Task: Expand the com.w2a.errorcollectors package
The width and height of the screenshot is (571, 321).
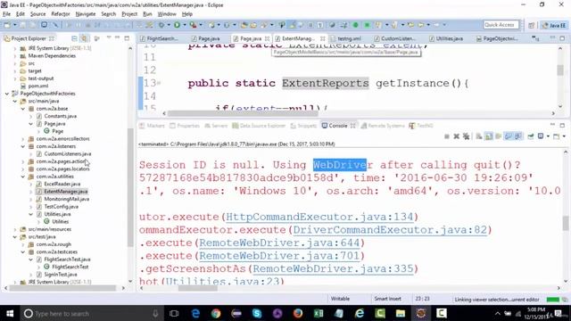Action: click(23, 139)
